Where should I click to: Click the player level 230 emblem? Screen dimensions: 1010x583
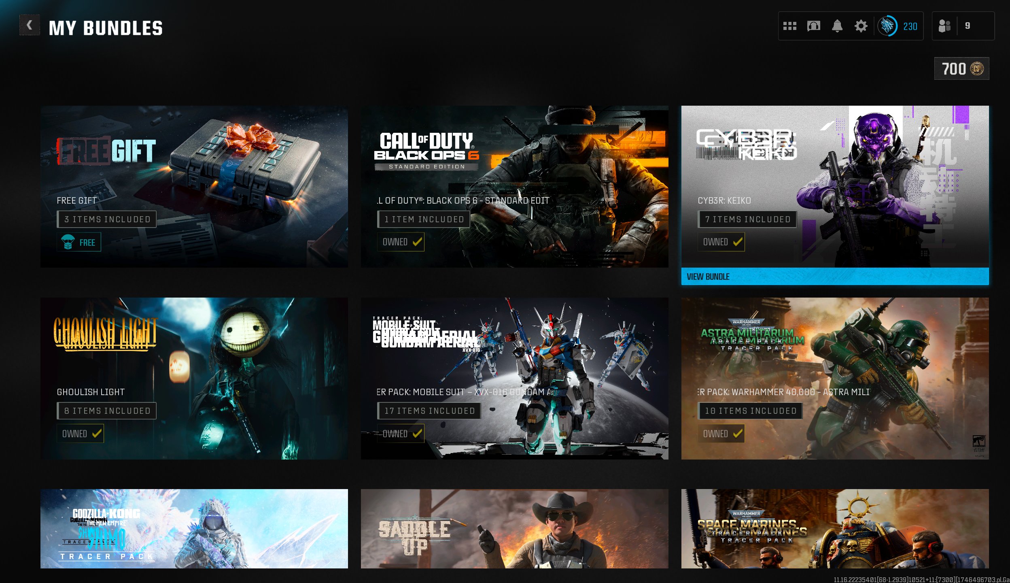point(888,26)
